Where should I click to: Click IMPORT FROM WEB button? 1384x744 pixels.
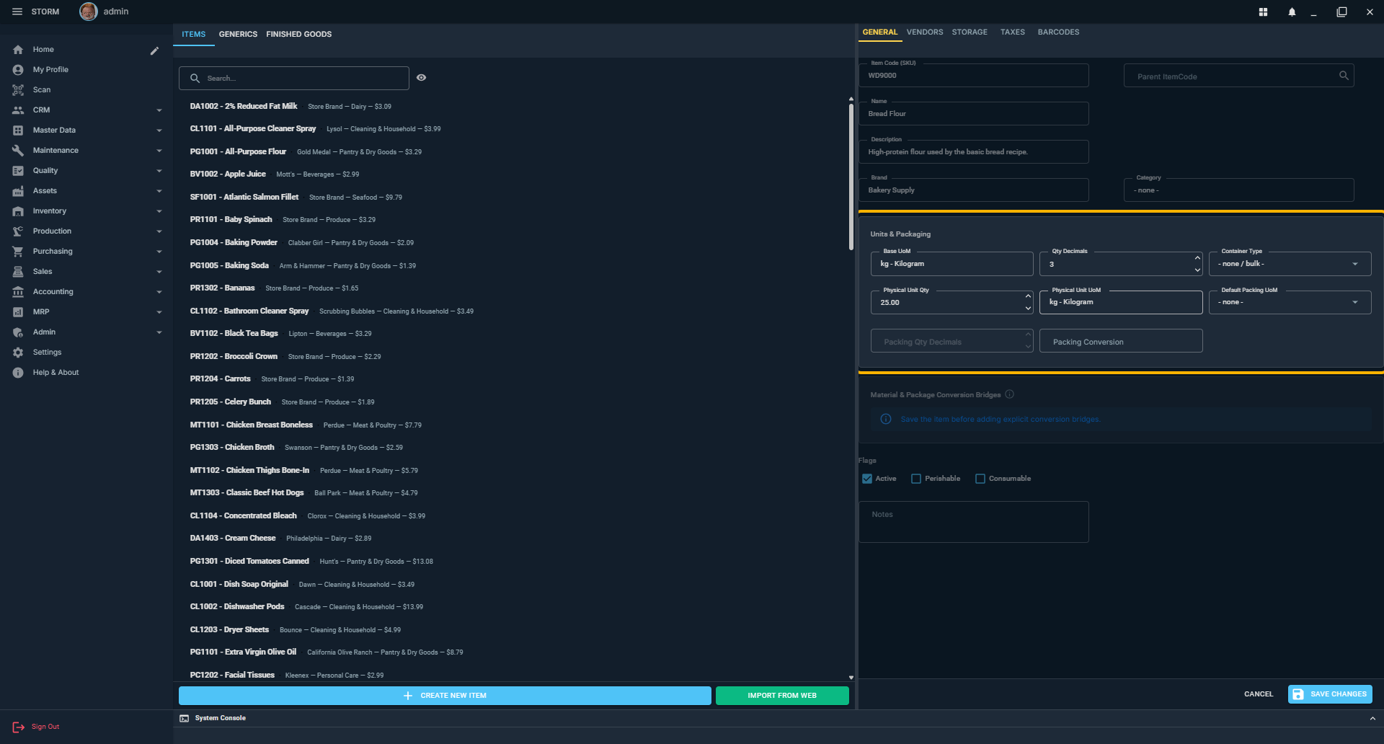point(782,696)
